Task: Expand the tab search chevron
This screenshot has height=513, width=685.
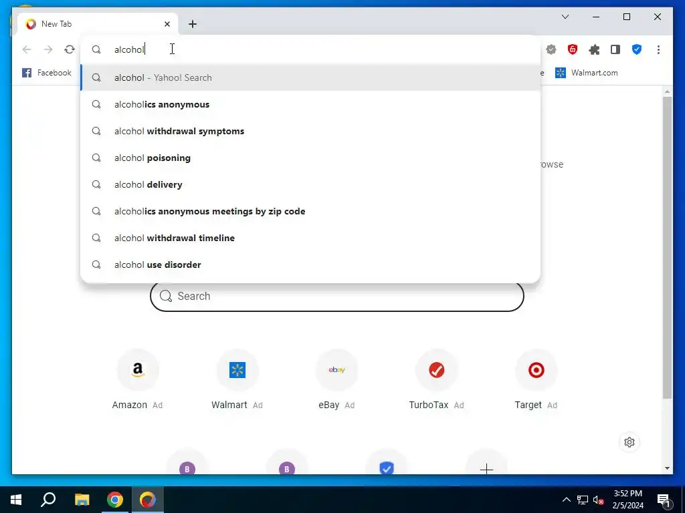Action: tap(565, 17)
